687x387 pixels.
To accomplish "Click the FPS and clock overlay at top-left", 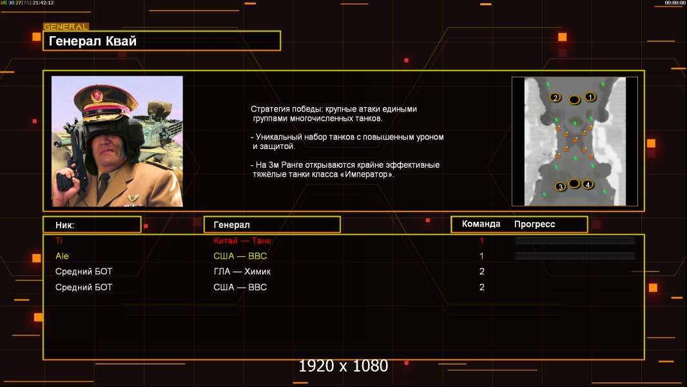I will point(27,3).
